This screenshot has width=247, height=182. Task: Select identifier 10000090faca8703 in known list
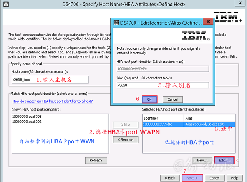27,117
